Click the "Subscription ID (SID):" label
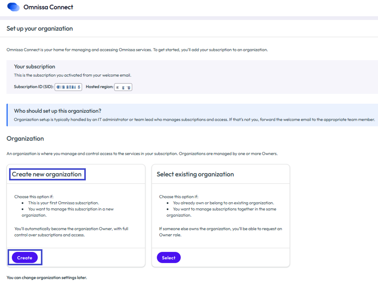378x285 pixels. [x=34, y=87]
